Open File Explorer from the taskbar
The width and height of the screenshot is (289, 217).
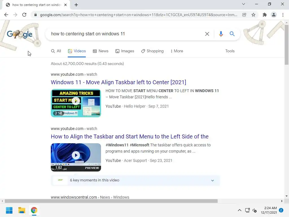coord(22,210)
